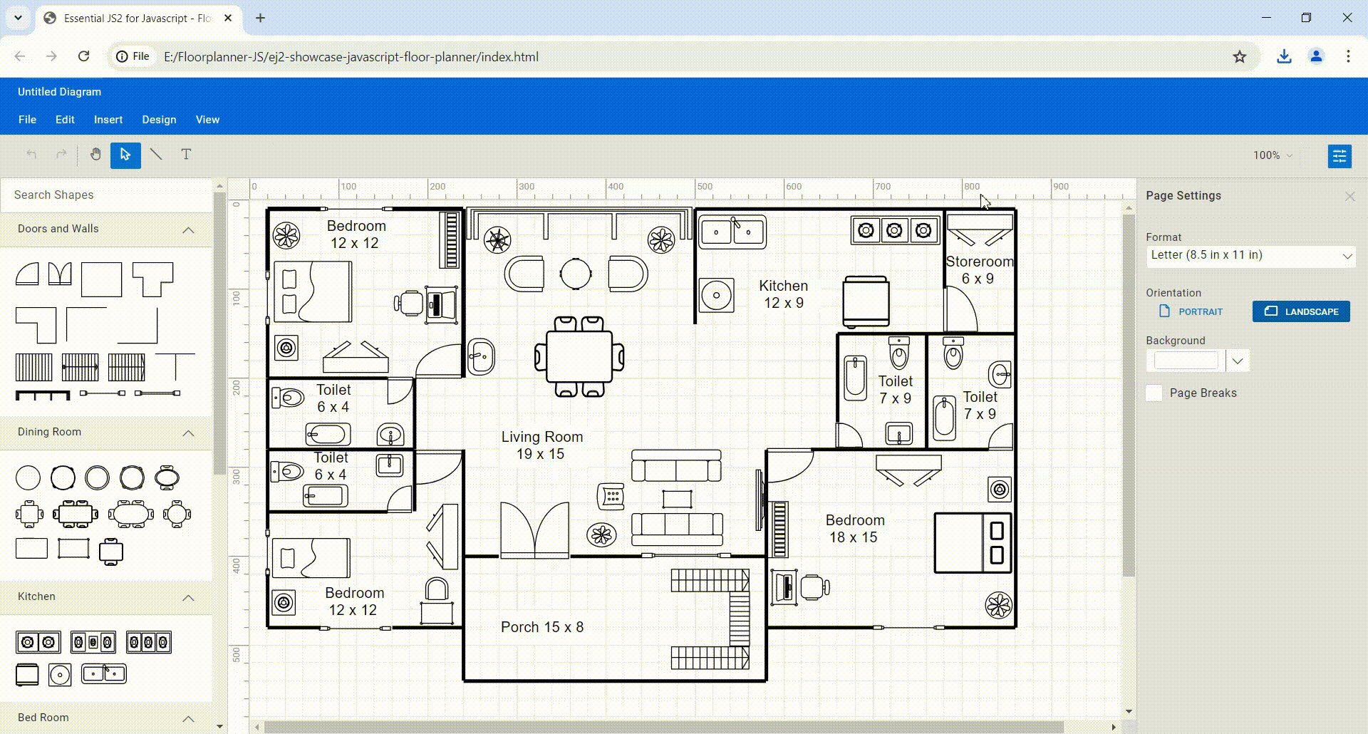Pick the plain circle table shape
Screen dimensions: 1368x734
coord(28,477)
